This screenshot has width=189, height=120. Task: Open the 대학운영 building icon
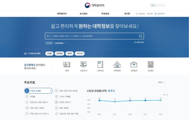tap(117, 65)
